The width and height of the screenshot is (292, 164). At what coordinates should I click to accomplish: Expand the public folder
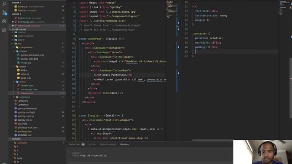click(13, 40)
